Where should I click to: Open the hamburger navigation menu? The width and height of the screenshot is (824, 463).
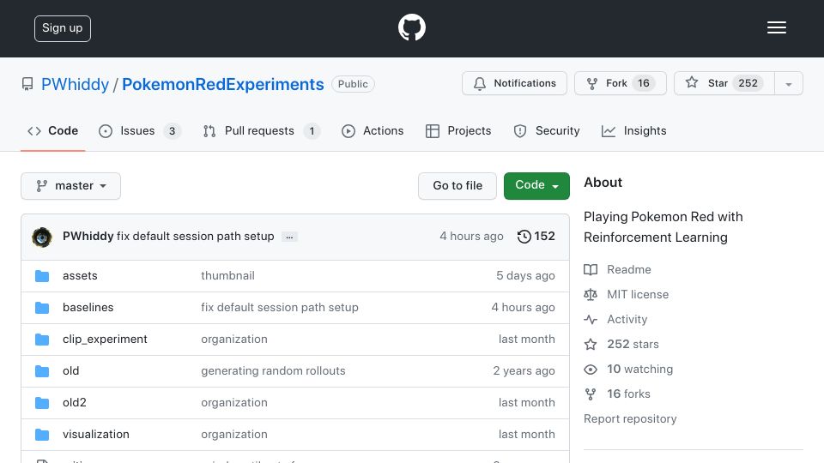click(776, 27)
